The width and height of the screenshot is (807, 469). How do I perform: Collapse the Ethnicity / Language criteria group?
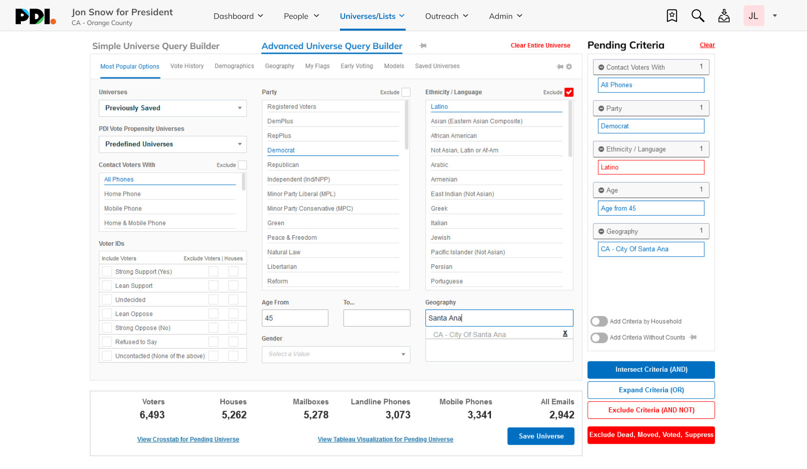coord(601,149)
